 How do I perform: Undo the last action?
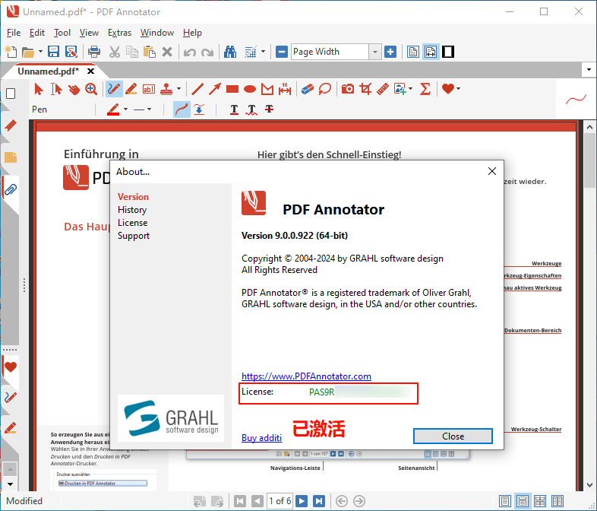(x=190, y=52)
